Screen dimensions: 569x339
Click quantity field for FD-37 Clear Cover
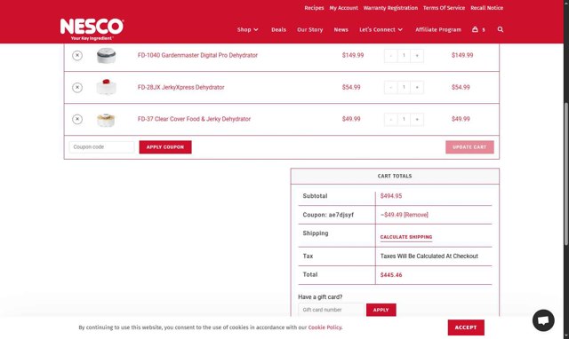point(404,119)
